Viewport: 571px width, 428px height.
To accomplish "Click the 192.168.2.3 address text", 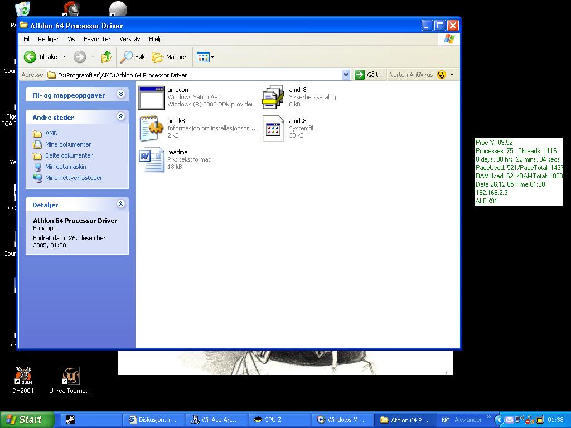I will pos(492,192).
